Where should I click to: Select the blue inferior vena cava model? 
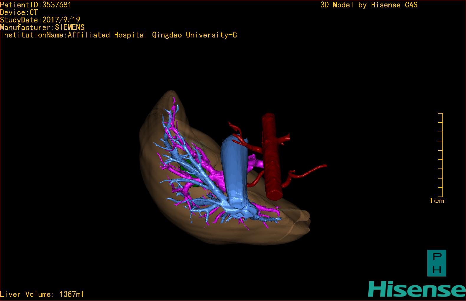234,171
